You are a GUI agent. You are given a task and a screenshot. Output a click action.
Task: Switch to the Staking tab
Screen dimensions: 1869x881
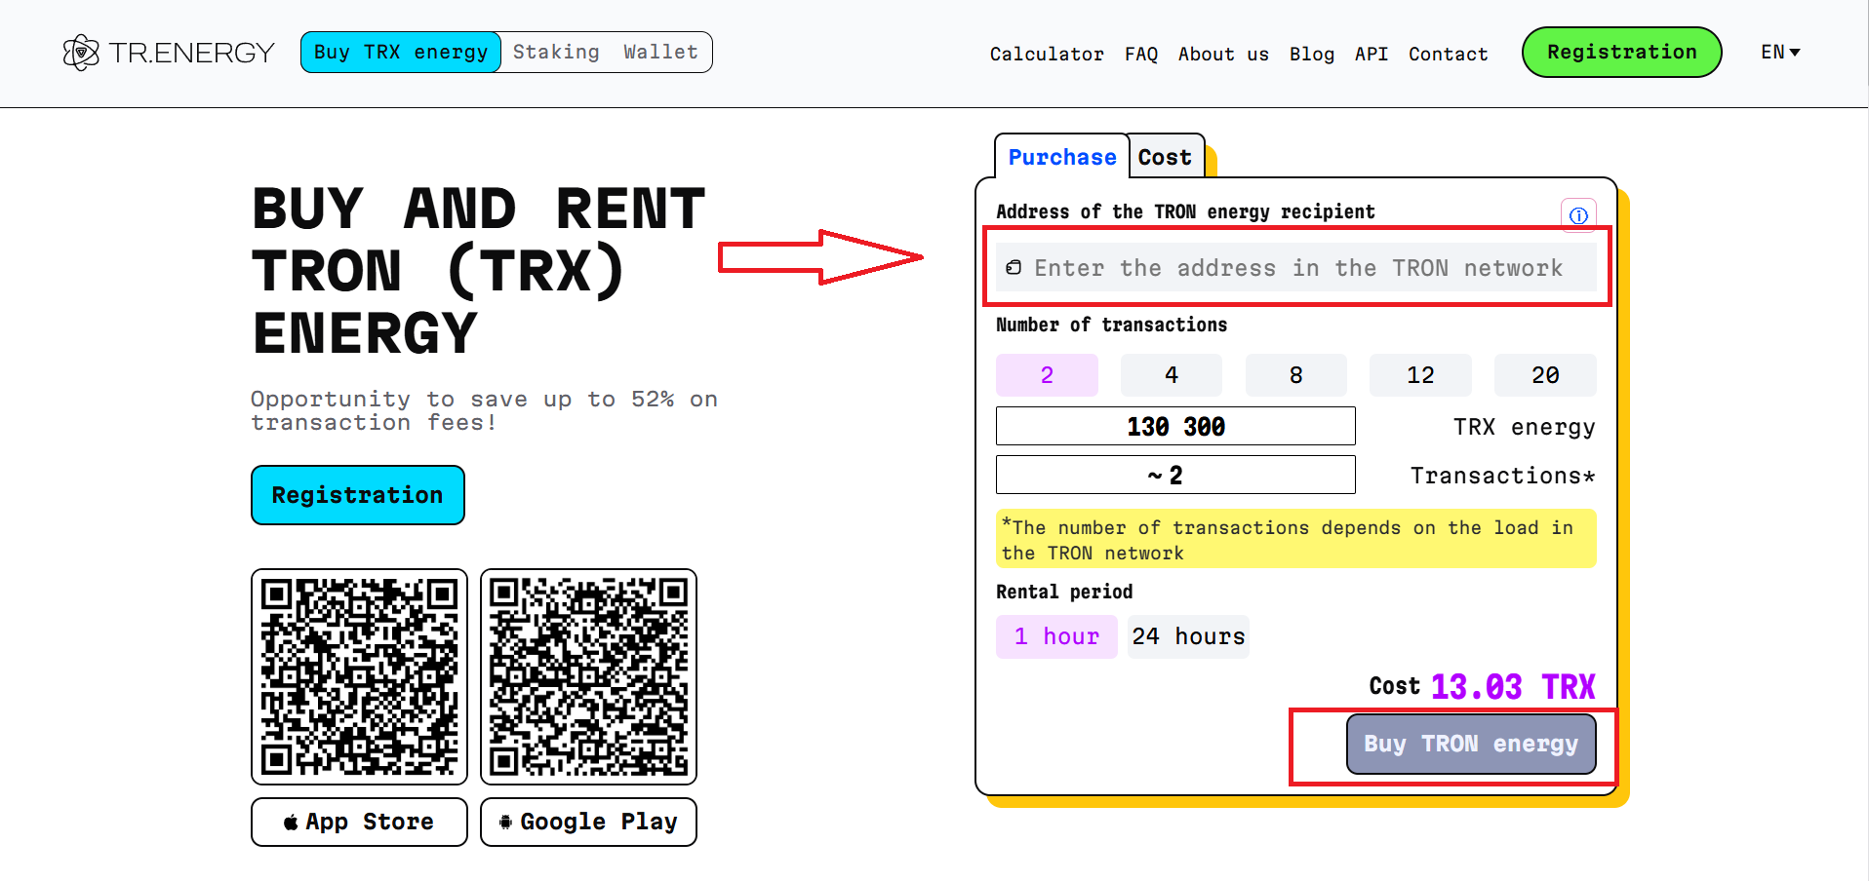[556, 52]
